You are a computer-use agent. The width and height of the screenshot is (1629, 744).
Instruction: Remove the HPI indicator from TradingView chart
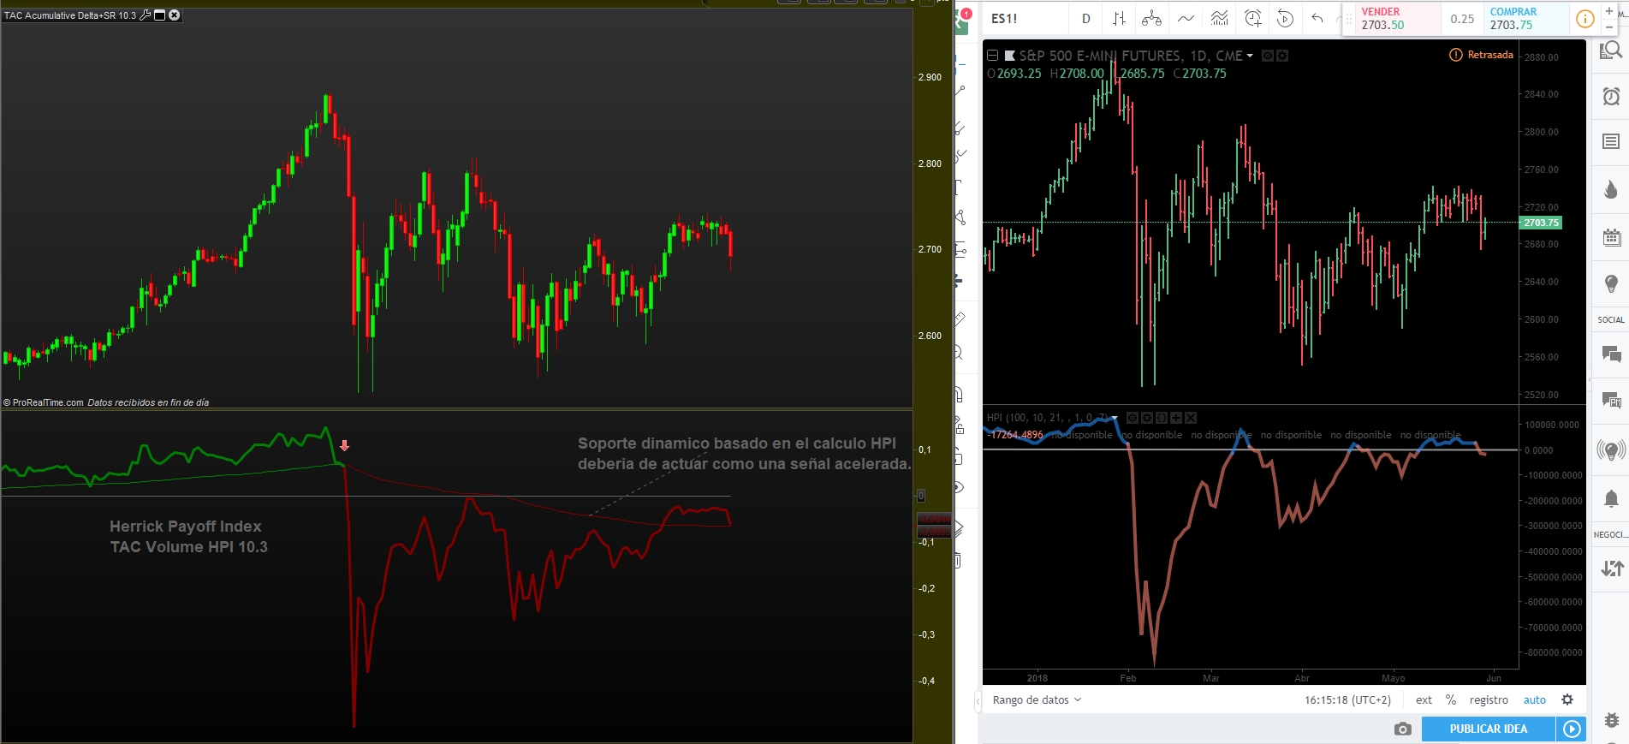point(1191,418)
